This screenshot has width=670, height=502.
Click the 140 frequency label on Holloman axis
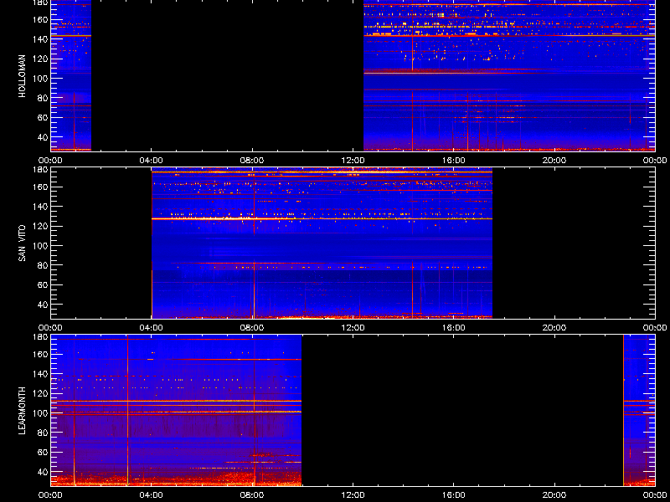[41, 38]
